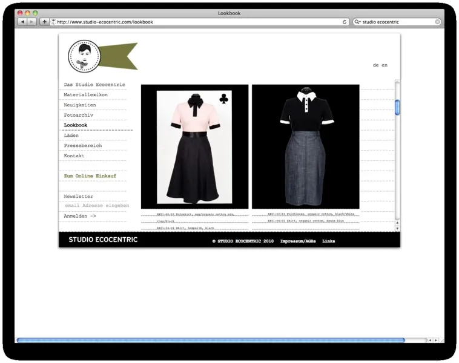Open the Fotoarchiv menu item
This screenshot has width=459, height=363.
pyautogui.click(x=79, y=115)
